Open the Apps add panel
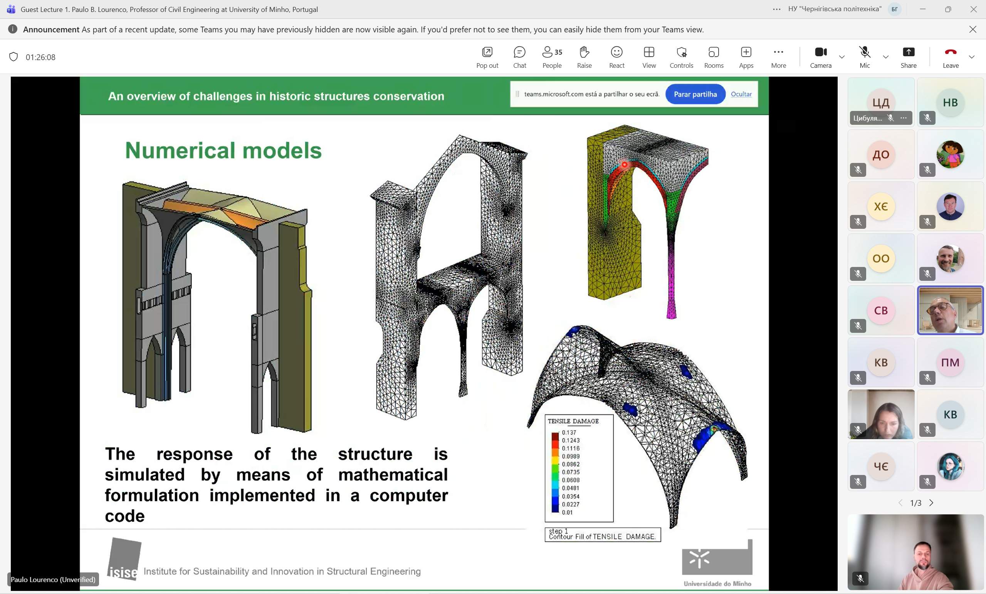 [x=746, y=57]
